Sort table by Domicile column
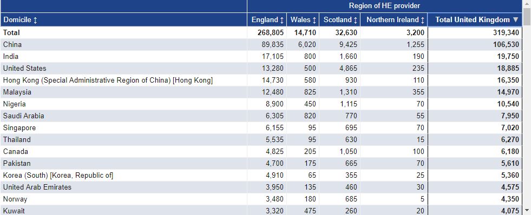531x215 pixels. (x=35, y=21)
